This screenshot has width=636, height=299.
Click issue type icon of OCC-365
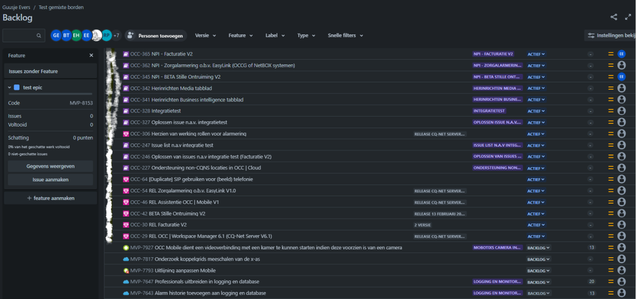point(126,54)
